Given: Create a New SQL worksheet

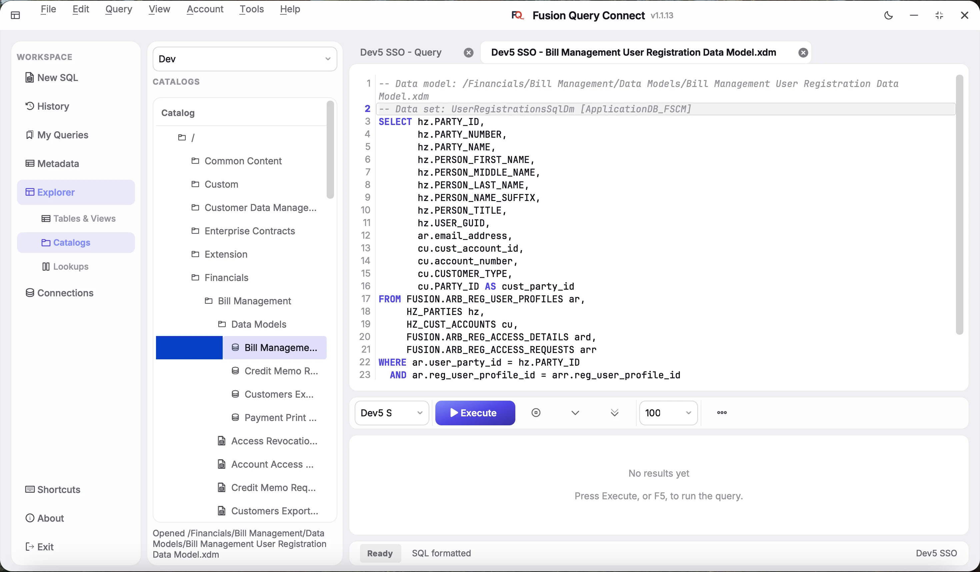Looking at the screenshot, I should click(76, 78).
